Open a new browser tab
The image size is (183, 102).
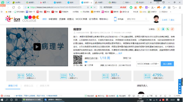click(x=151, y=3)
